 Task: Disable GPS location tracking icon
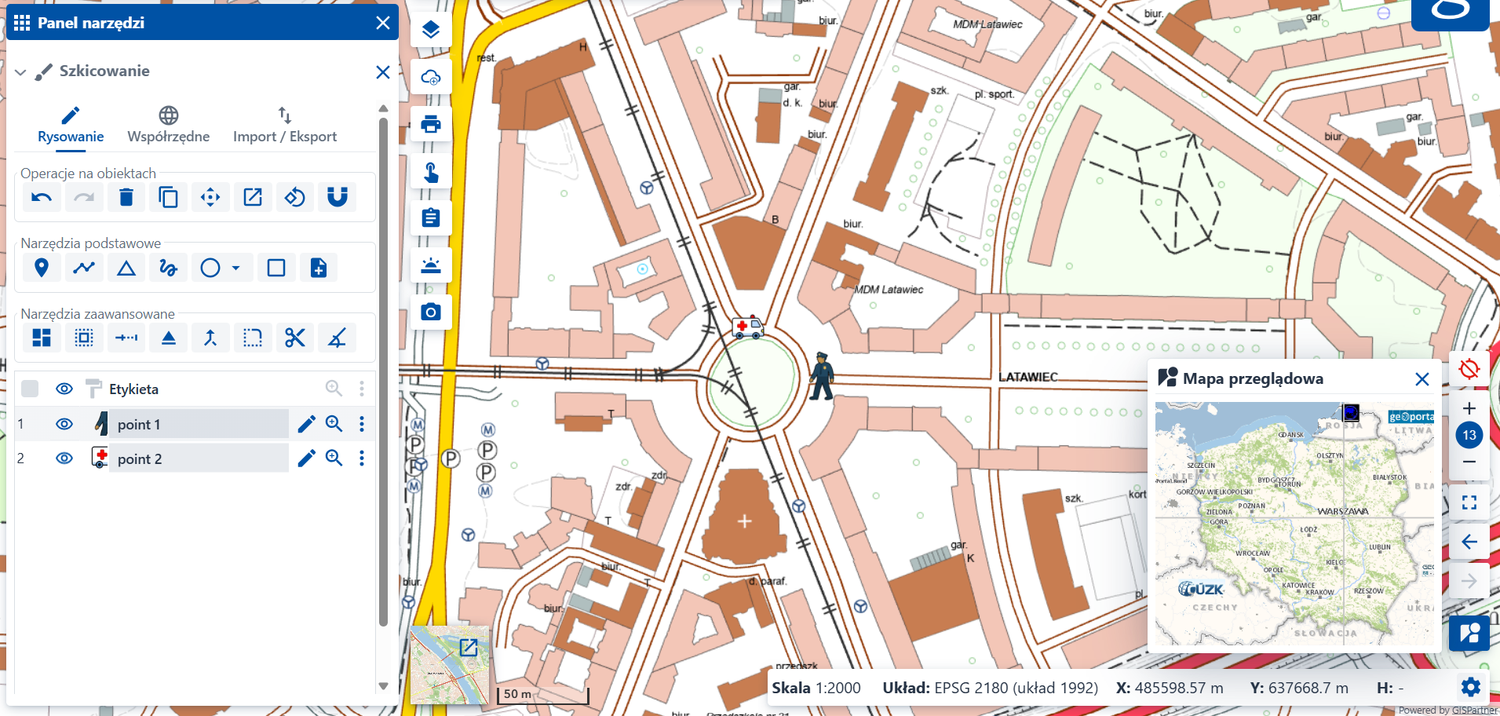1469,368
